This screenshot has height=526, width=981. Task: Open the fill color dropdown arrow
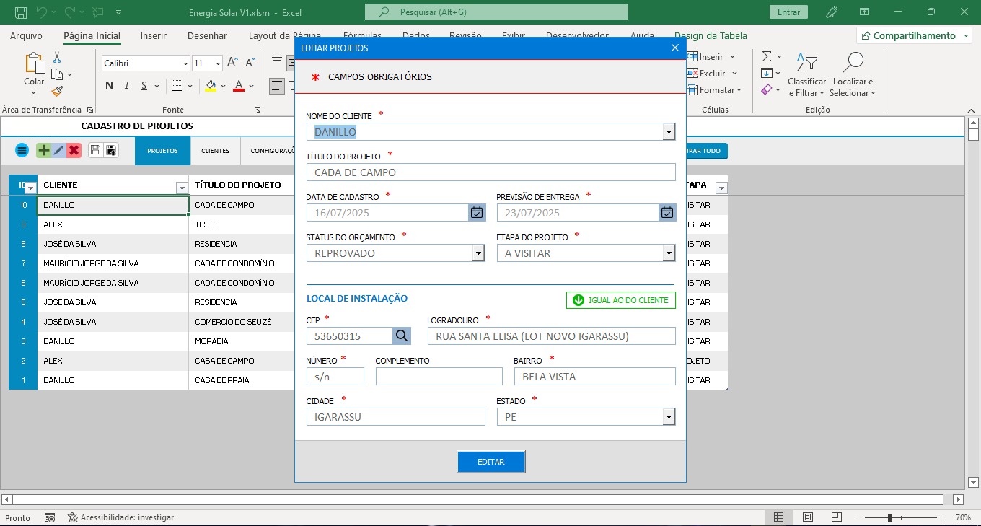point(223,87)
